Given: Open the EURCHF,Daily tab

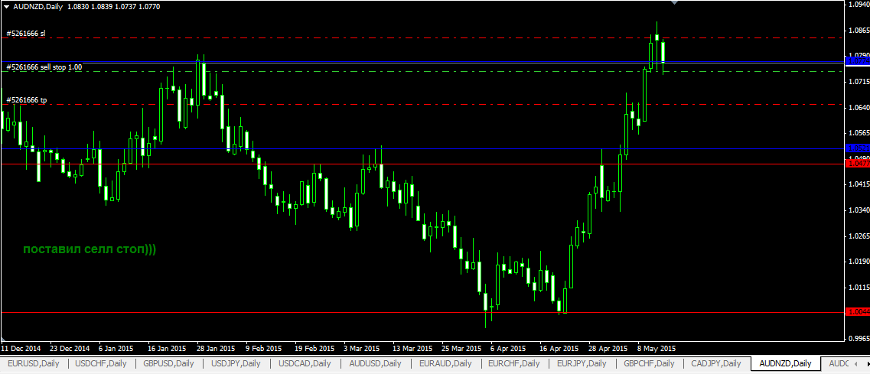Looking at the screenshot, I should tap(513, 363).
